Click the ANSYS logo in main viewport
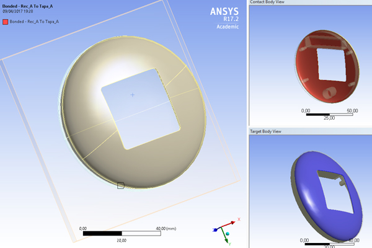 [x=223, y=11]
